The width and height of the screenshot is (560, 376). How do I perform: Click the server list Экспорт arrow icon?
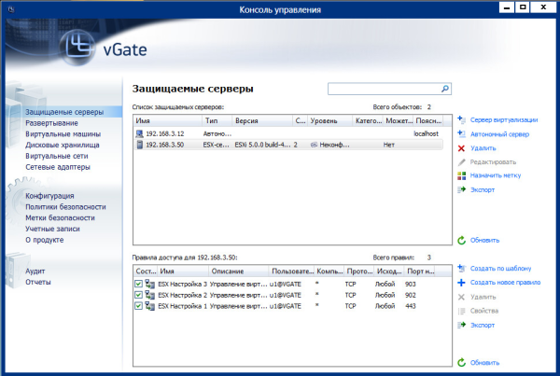point(461,189)
